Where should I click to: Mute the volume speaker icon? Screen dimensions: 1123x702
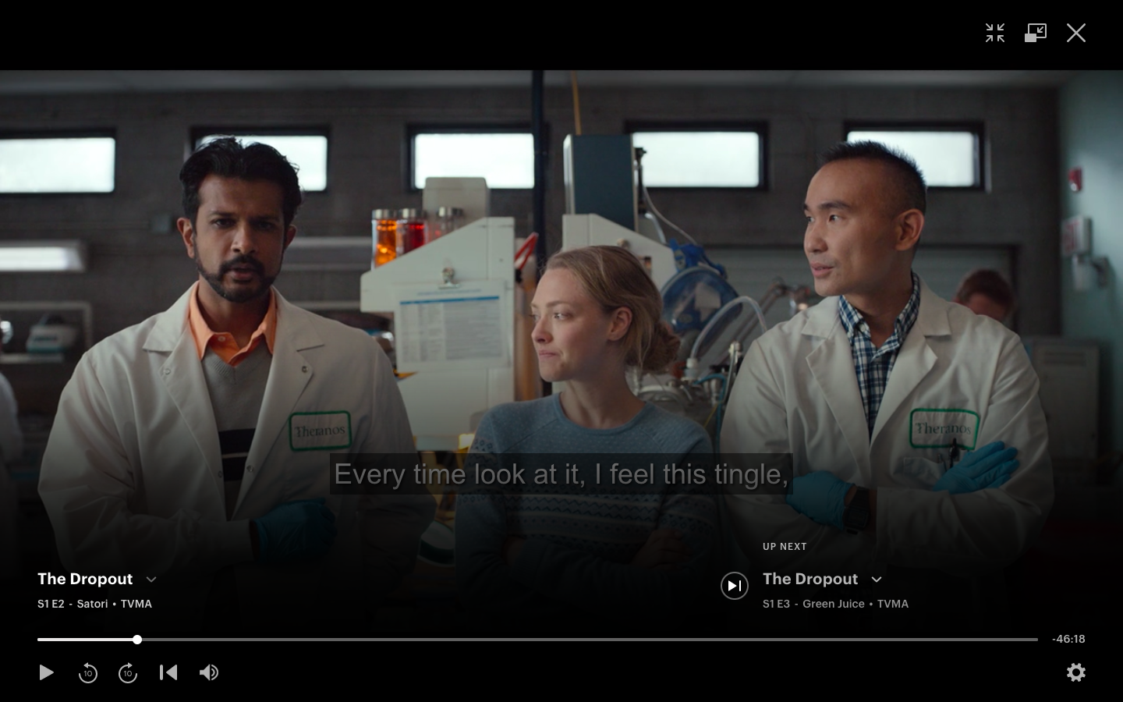coord(209,672)
